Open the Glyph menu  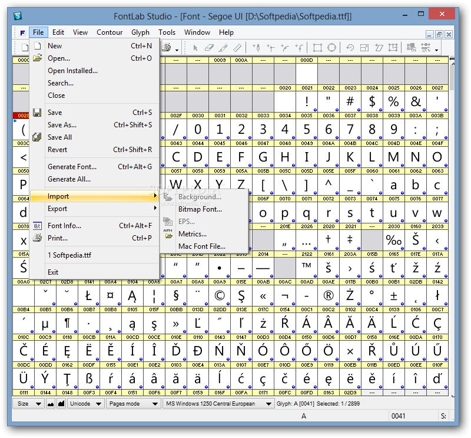[x=140, y=32]
